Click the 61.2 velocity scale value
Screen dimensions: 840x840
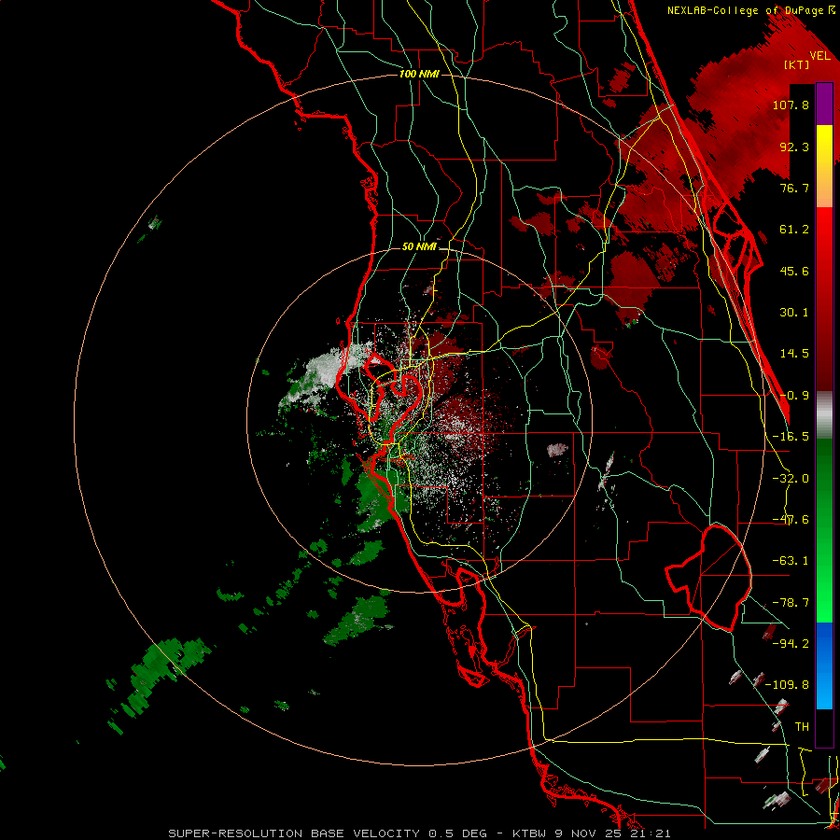point(794,230)
